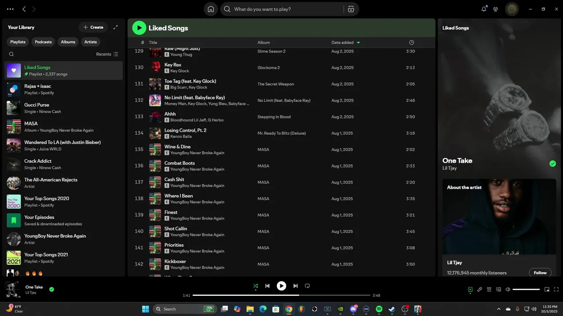Expand Your Library to full view
This screenshot has height=316, width=563.
tap(116, 27)
